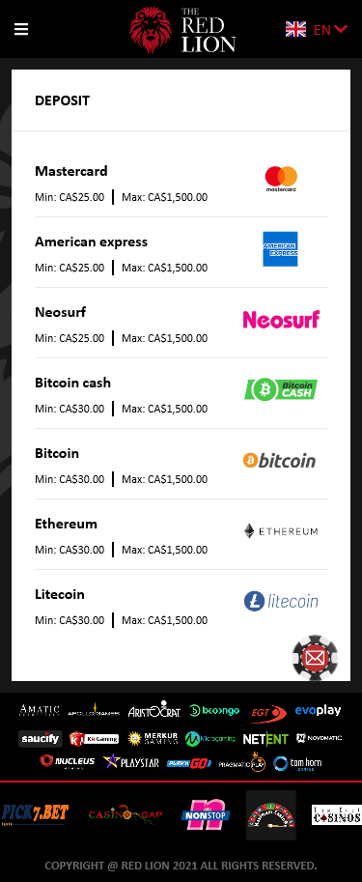Choose the Litecoin deposit option title
362x882 pixels.
pos(60,594)
